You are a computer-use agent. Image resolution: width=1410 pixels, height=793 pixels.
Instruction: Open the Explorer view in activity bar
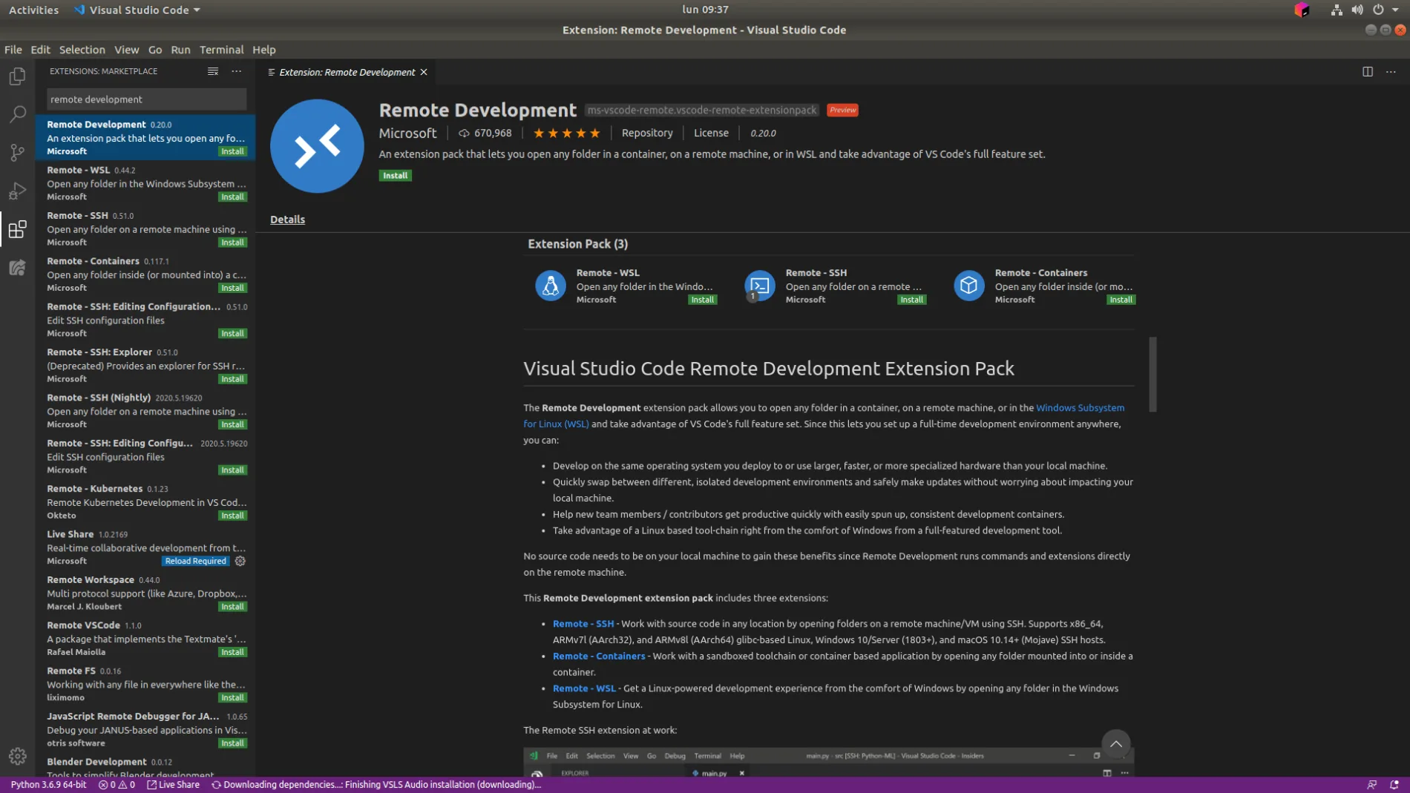click(17, 76)
